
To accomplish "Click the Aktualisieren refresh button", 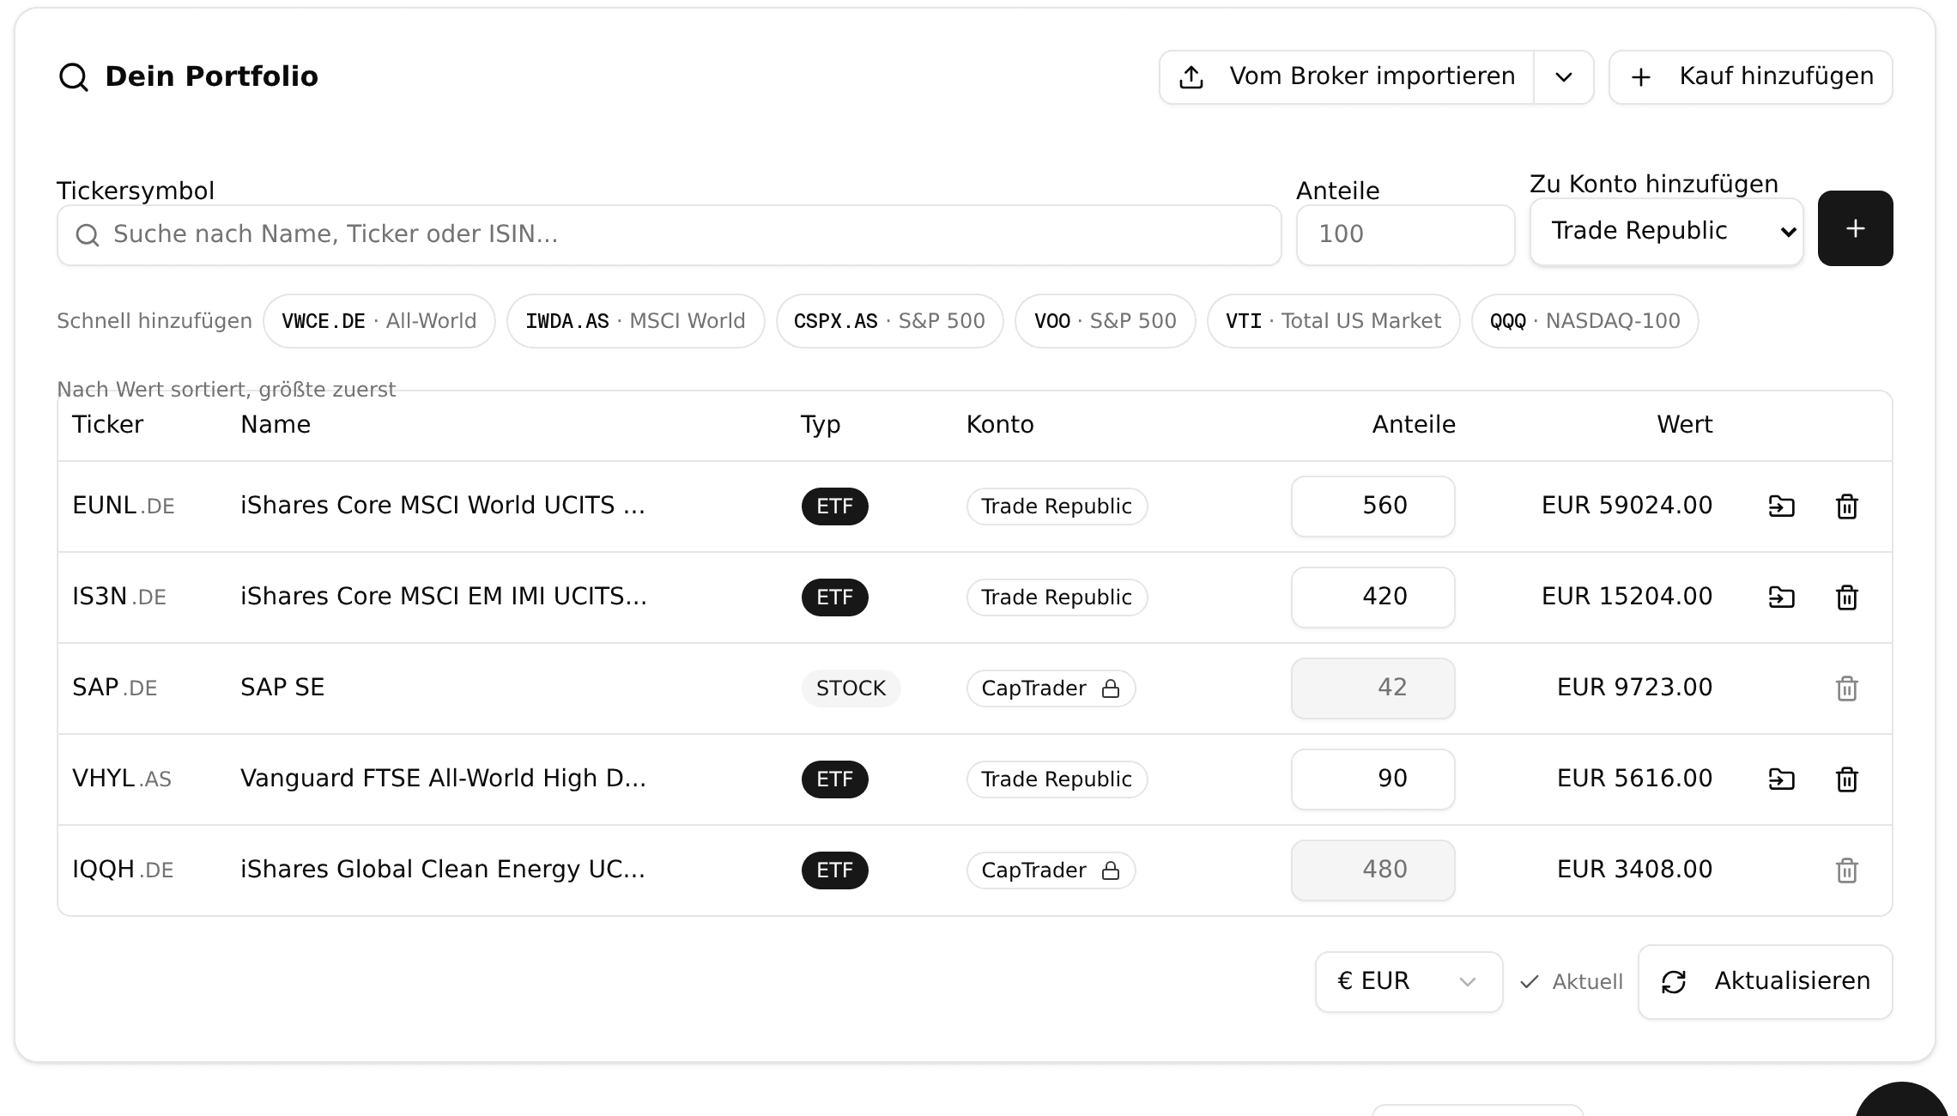I will 1765,982.
